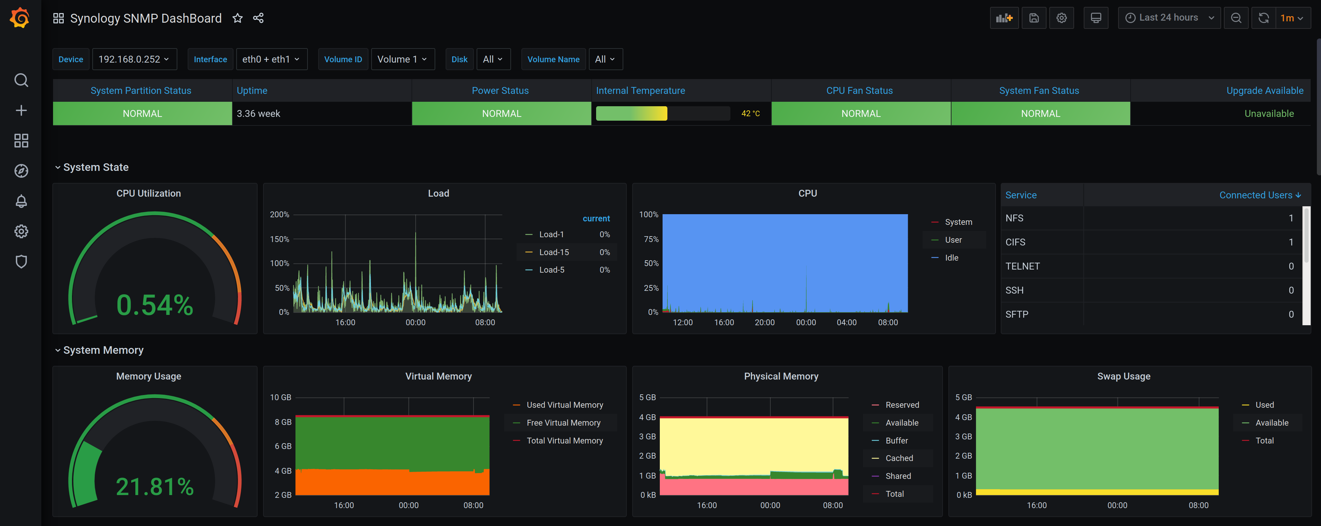The width and height of the screenshot is (1321, 526).
Task: Click the Grafana logo home icon
Action: click(20, 18)
